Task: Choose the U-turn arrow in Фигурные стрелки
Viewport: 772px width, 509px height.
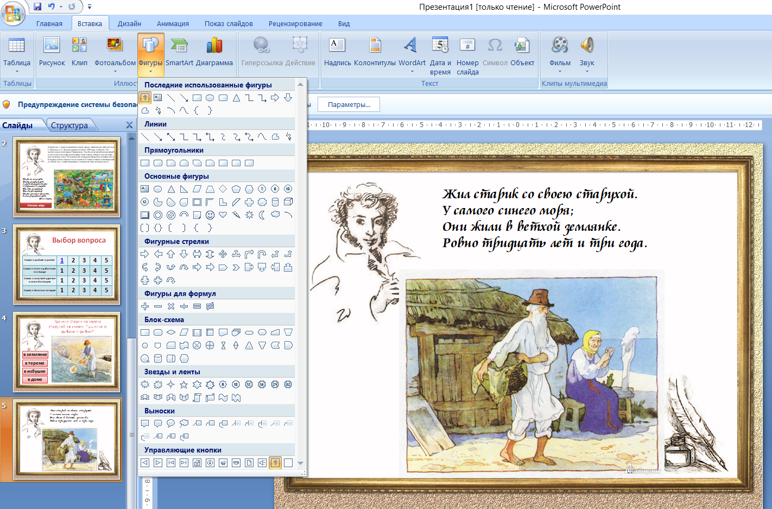Action: click(x=262, y=254)
